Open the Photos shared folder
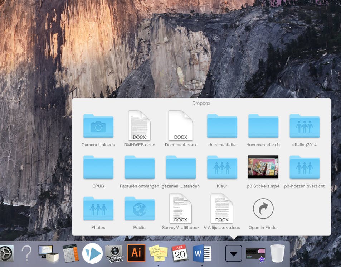Screen dimensions: 341x267 pos(98,209)
